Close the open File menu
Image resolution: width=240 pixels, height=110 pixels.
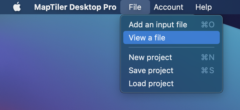(x=135, y=7)
